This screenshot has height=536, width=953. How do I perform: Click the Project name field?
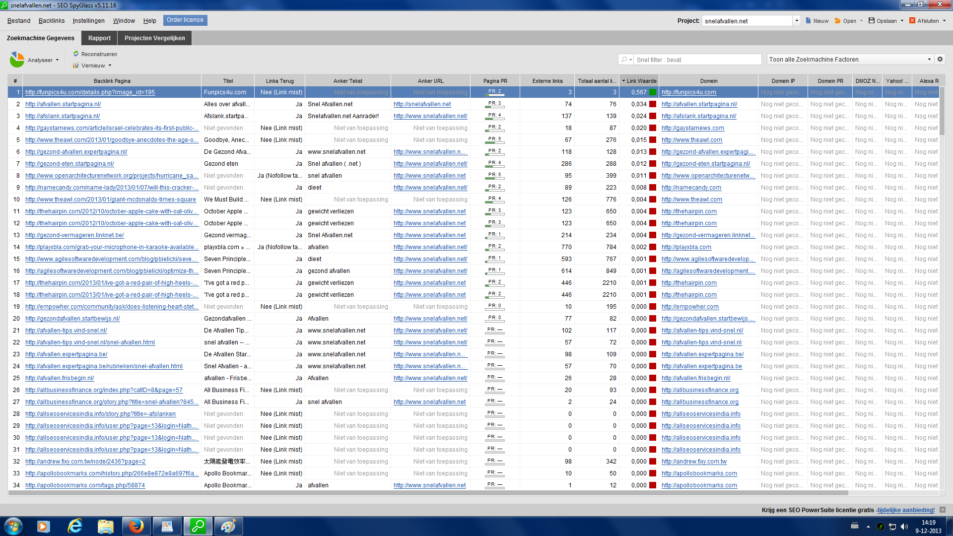(x=747, y=21)
